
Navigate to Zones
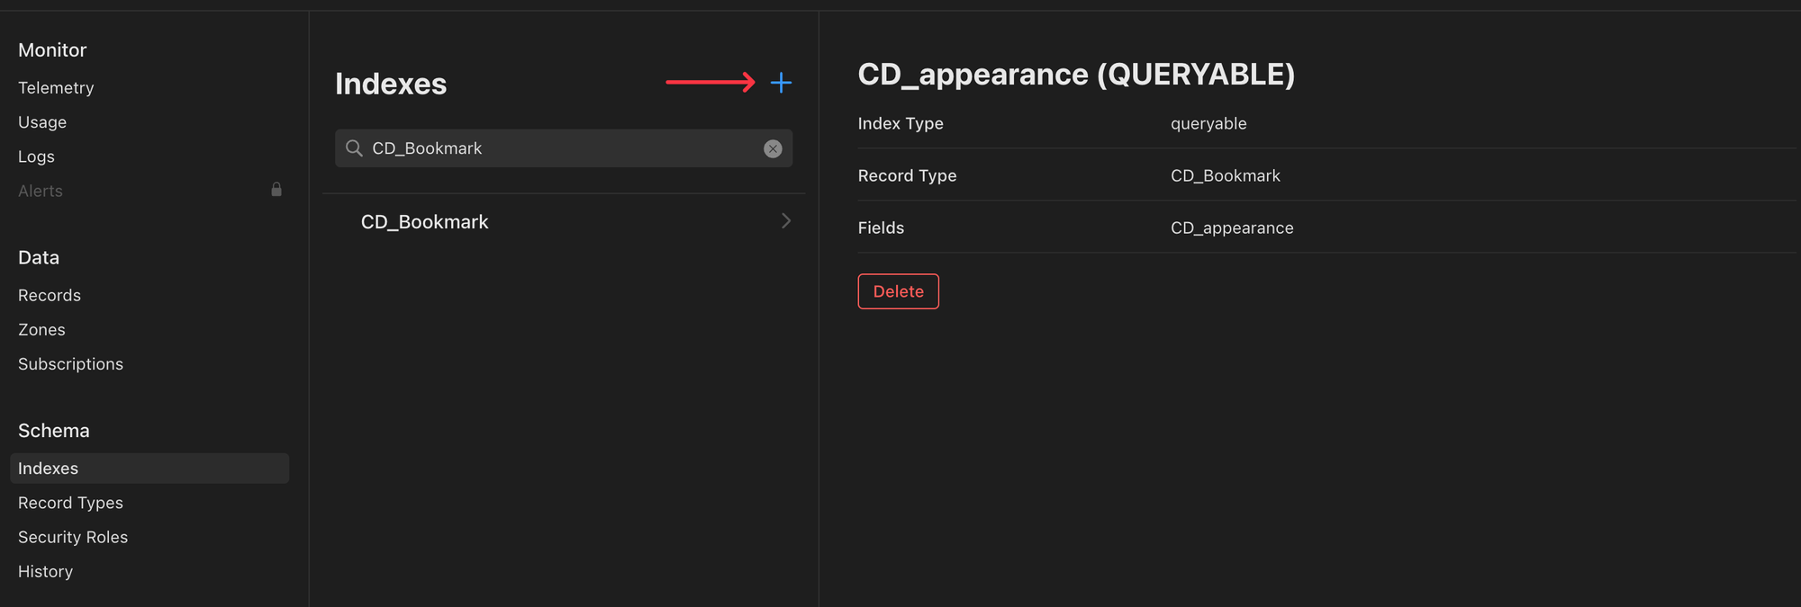41,330
